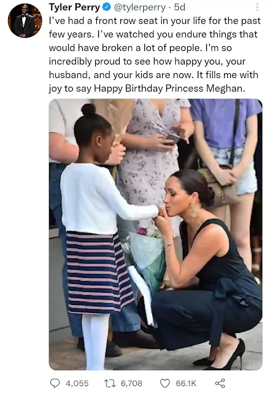Open the attached photo in full view

(x=155, y=234)
